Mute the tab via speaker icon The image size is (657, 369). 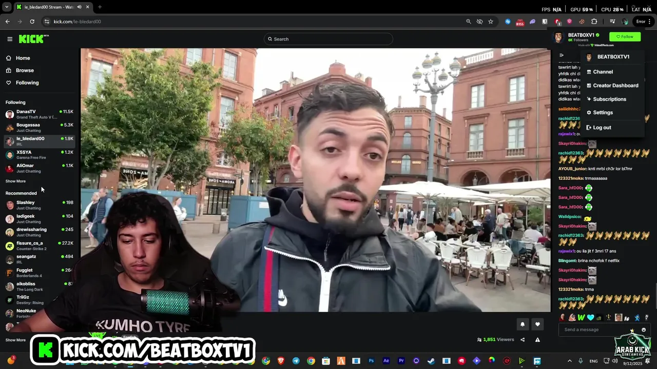coord(79,7)
